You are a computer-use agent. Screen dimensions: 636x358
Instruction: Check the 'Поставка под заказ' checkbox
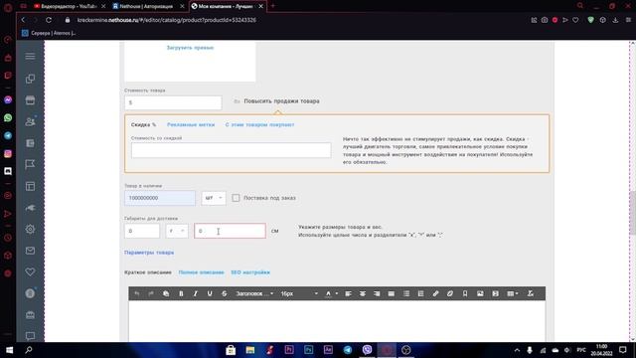236,198
